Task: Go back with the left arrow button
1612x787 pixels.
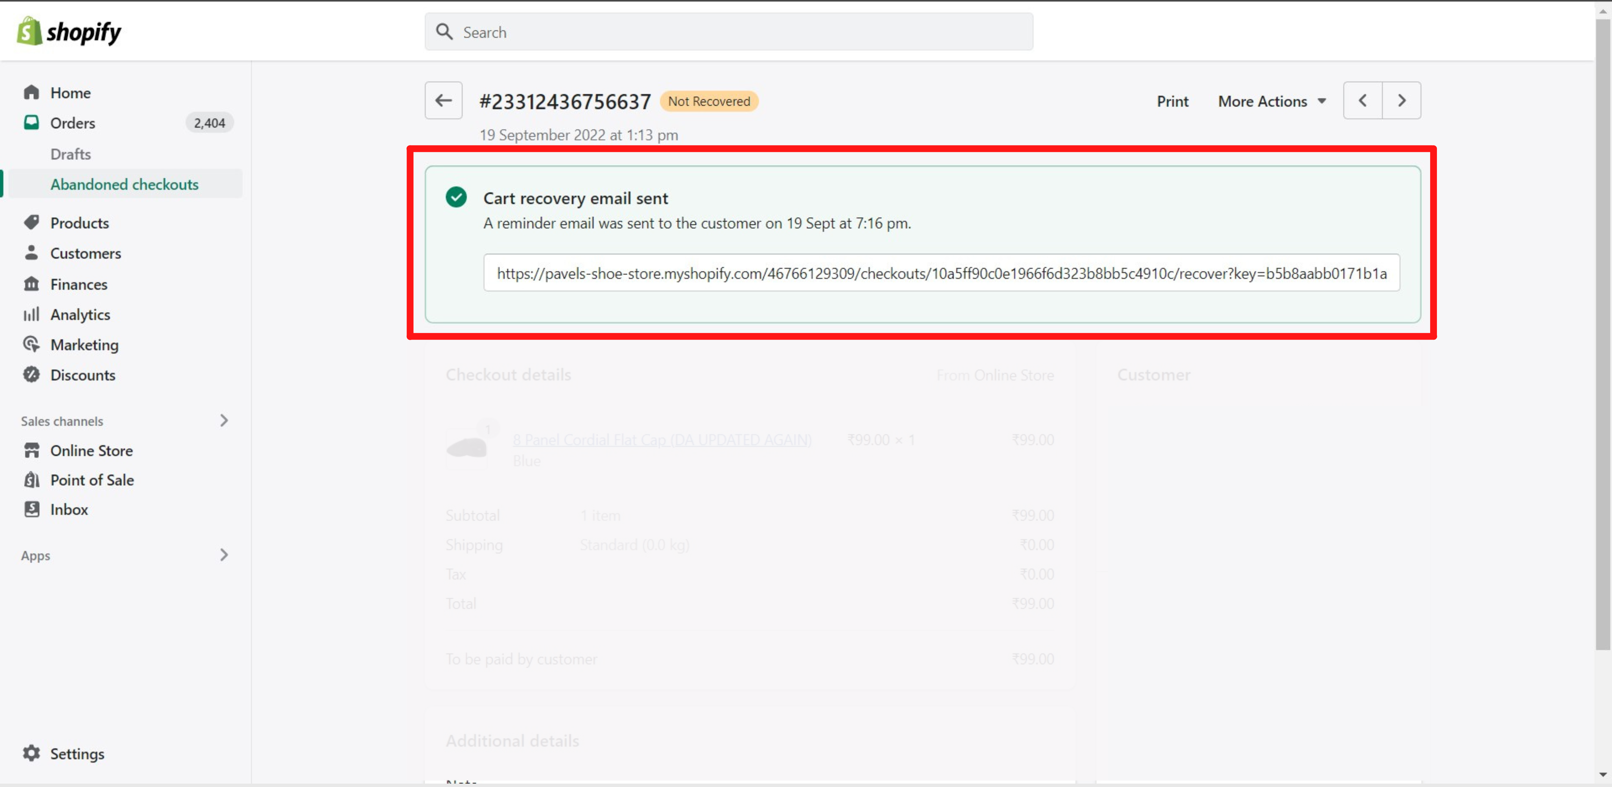Action: pos(443,100)
